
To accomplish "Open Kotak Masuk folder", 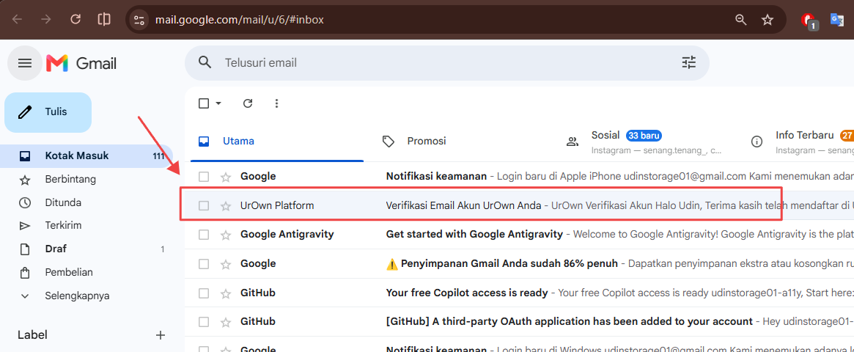I will pos(86,156).
